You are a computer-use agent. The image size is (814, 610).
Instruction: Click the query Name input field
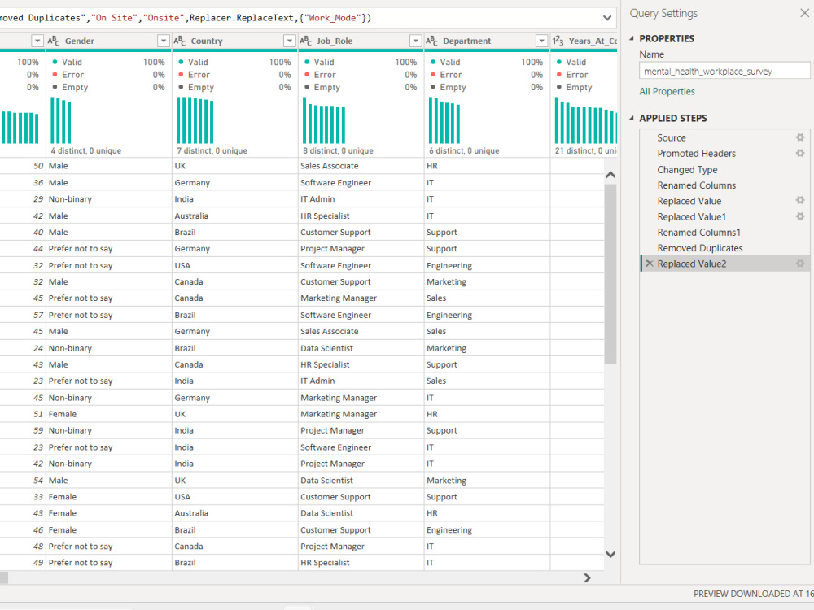coord(724,71)
